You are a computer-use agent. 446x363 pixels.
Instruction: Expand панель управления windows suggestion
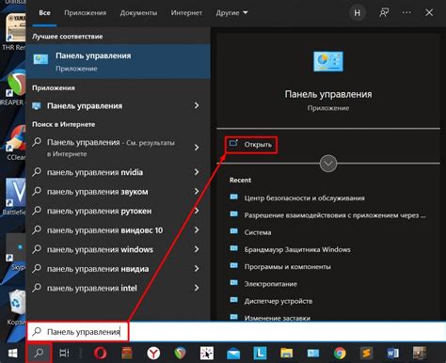click(197, 249)
